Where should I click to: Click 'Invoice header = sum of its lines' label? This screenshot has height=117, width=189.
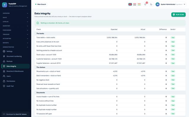point(48,97)
